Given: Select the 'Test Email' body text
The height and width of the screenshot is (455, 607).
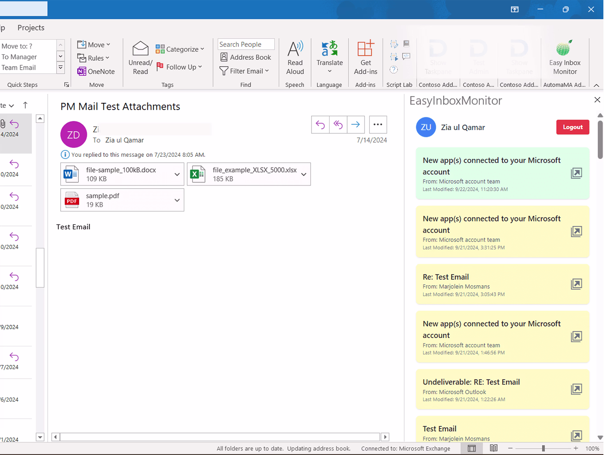Looking at the screenshot, I should [x=73, y=227].
